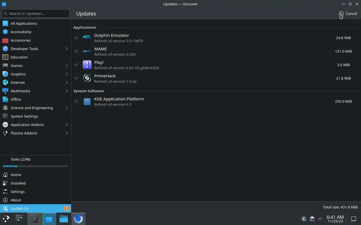Open the Discover Settings page

(x=36, y=192)
